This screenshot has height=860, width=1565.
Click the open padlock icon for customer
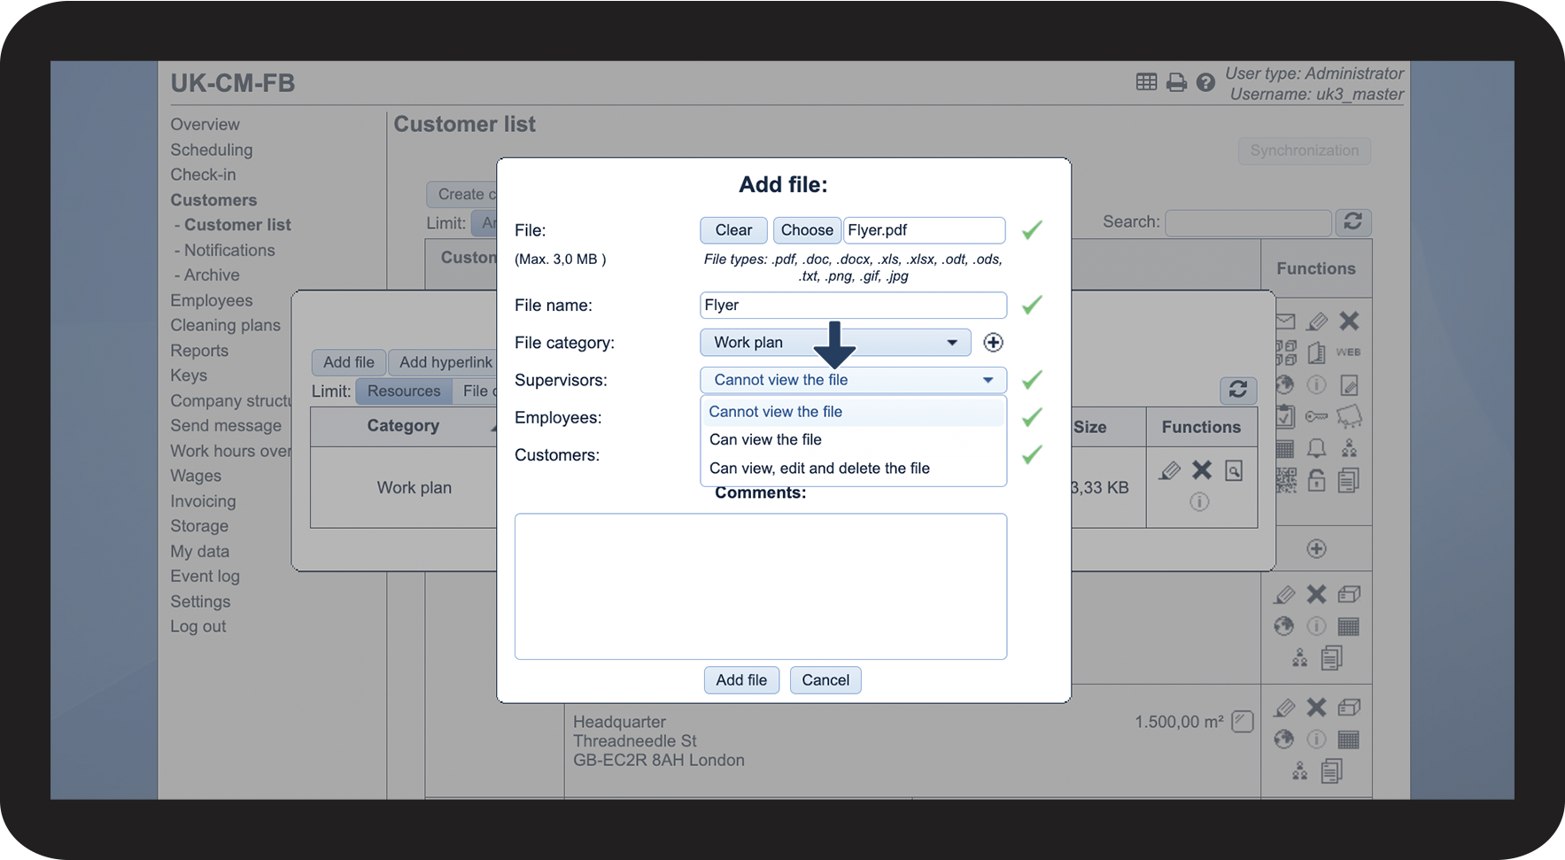coord(1317,480)
